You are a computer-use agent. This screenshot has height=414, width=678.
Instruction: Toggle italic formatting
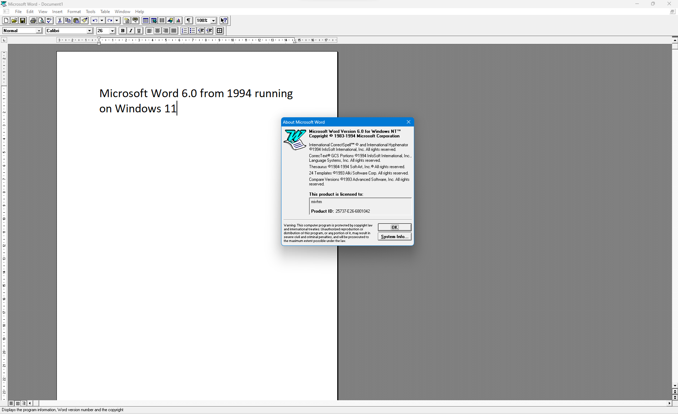pos(131,31)
